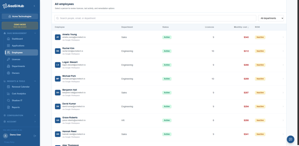The width and height of the screenshot is (299, 146).
Task: Click the Owners person icon
Action: point(8,73)
